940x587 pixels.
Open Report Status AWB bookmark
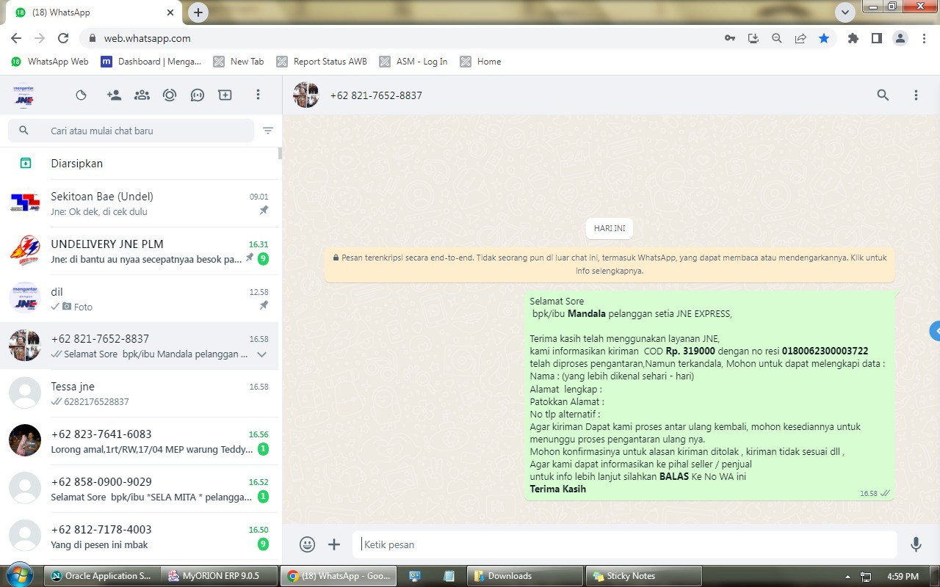322,62
